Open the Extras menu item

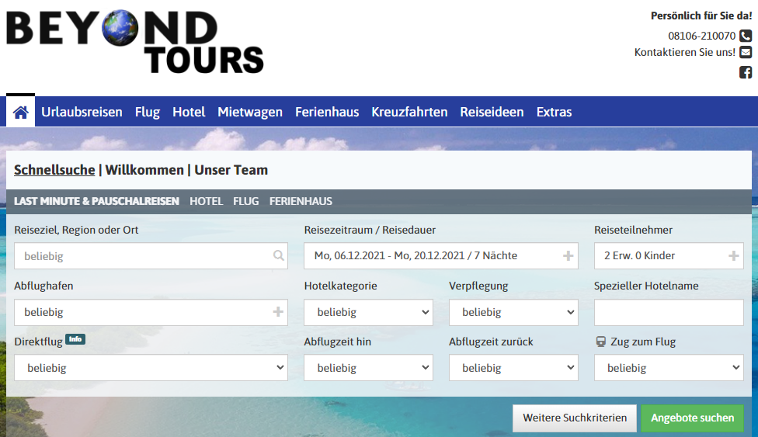click(554, 112)
